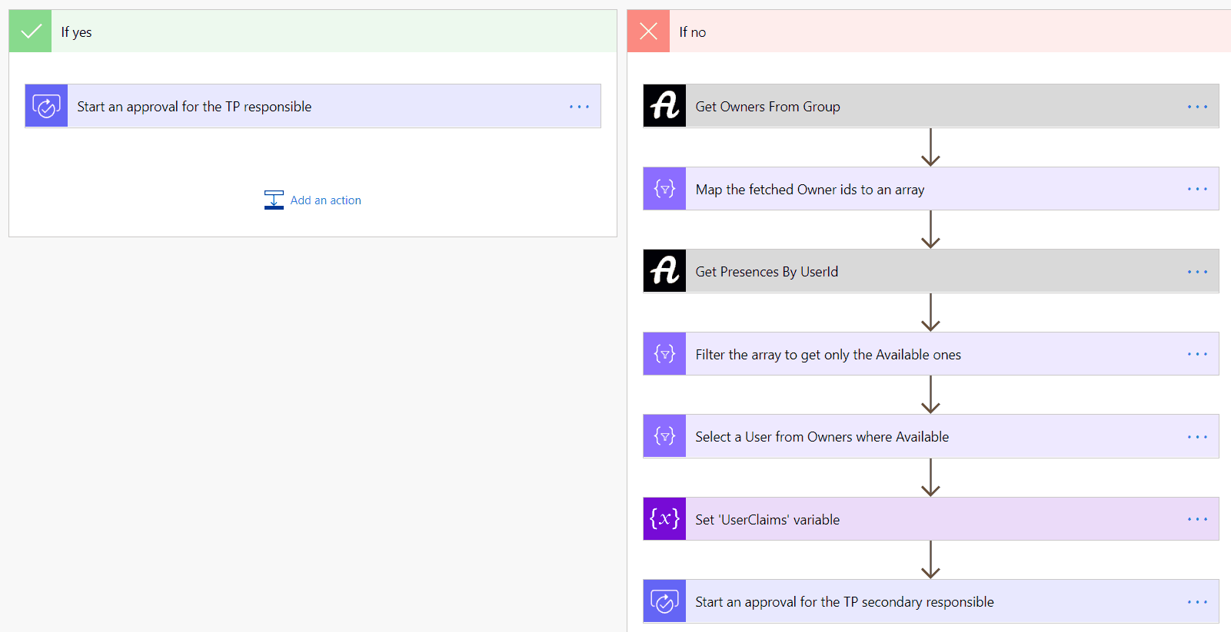Screen dimensions: 1231x632
Task: Expand the Set 'UserClaims' variable card
Action: (931, 519)
